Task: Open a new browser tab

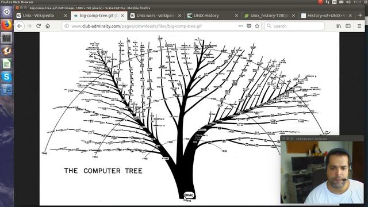Action: (x=361, y=16)
